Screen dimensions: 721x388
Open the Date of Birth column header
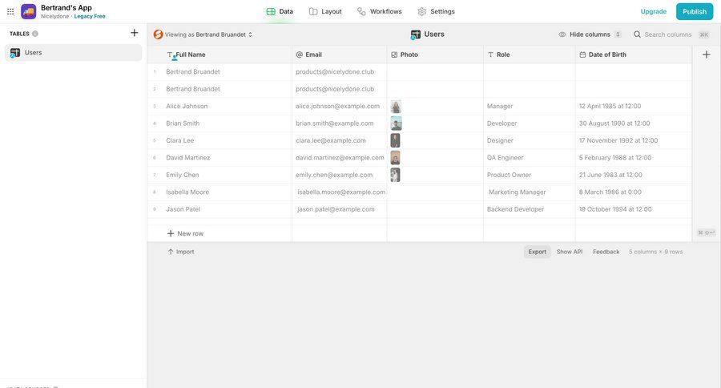[x=633, y=55]
